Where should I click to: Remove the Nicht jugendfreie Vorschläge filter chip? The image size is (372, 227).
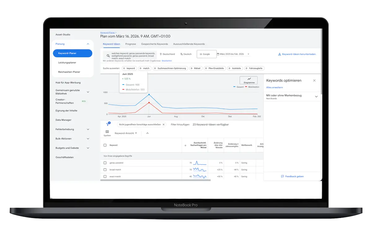click(164, 124)
